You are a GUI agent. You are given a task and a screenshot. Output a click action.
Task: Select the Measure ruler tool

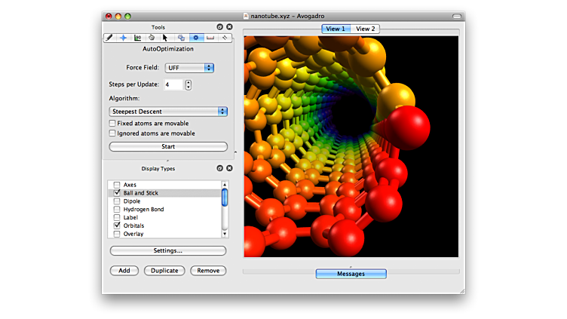(210, 37)
